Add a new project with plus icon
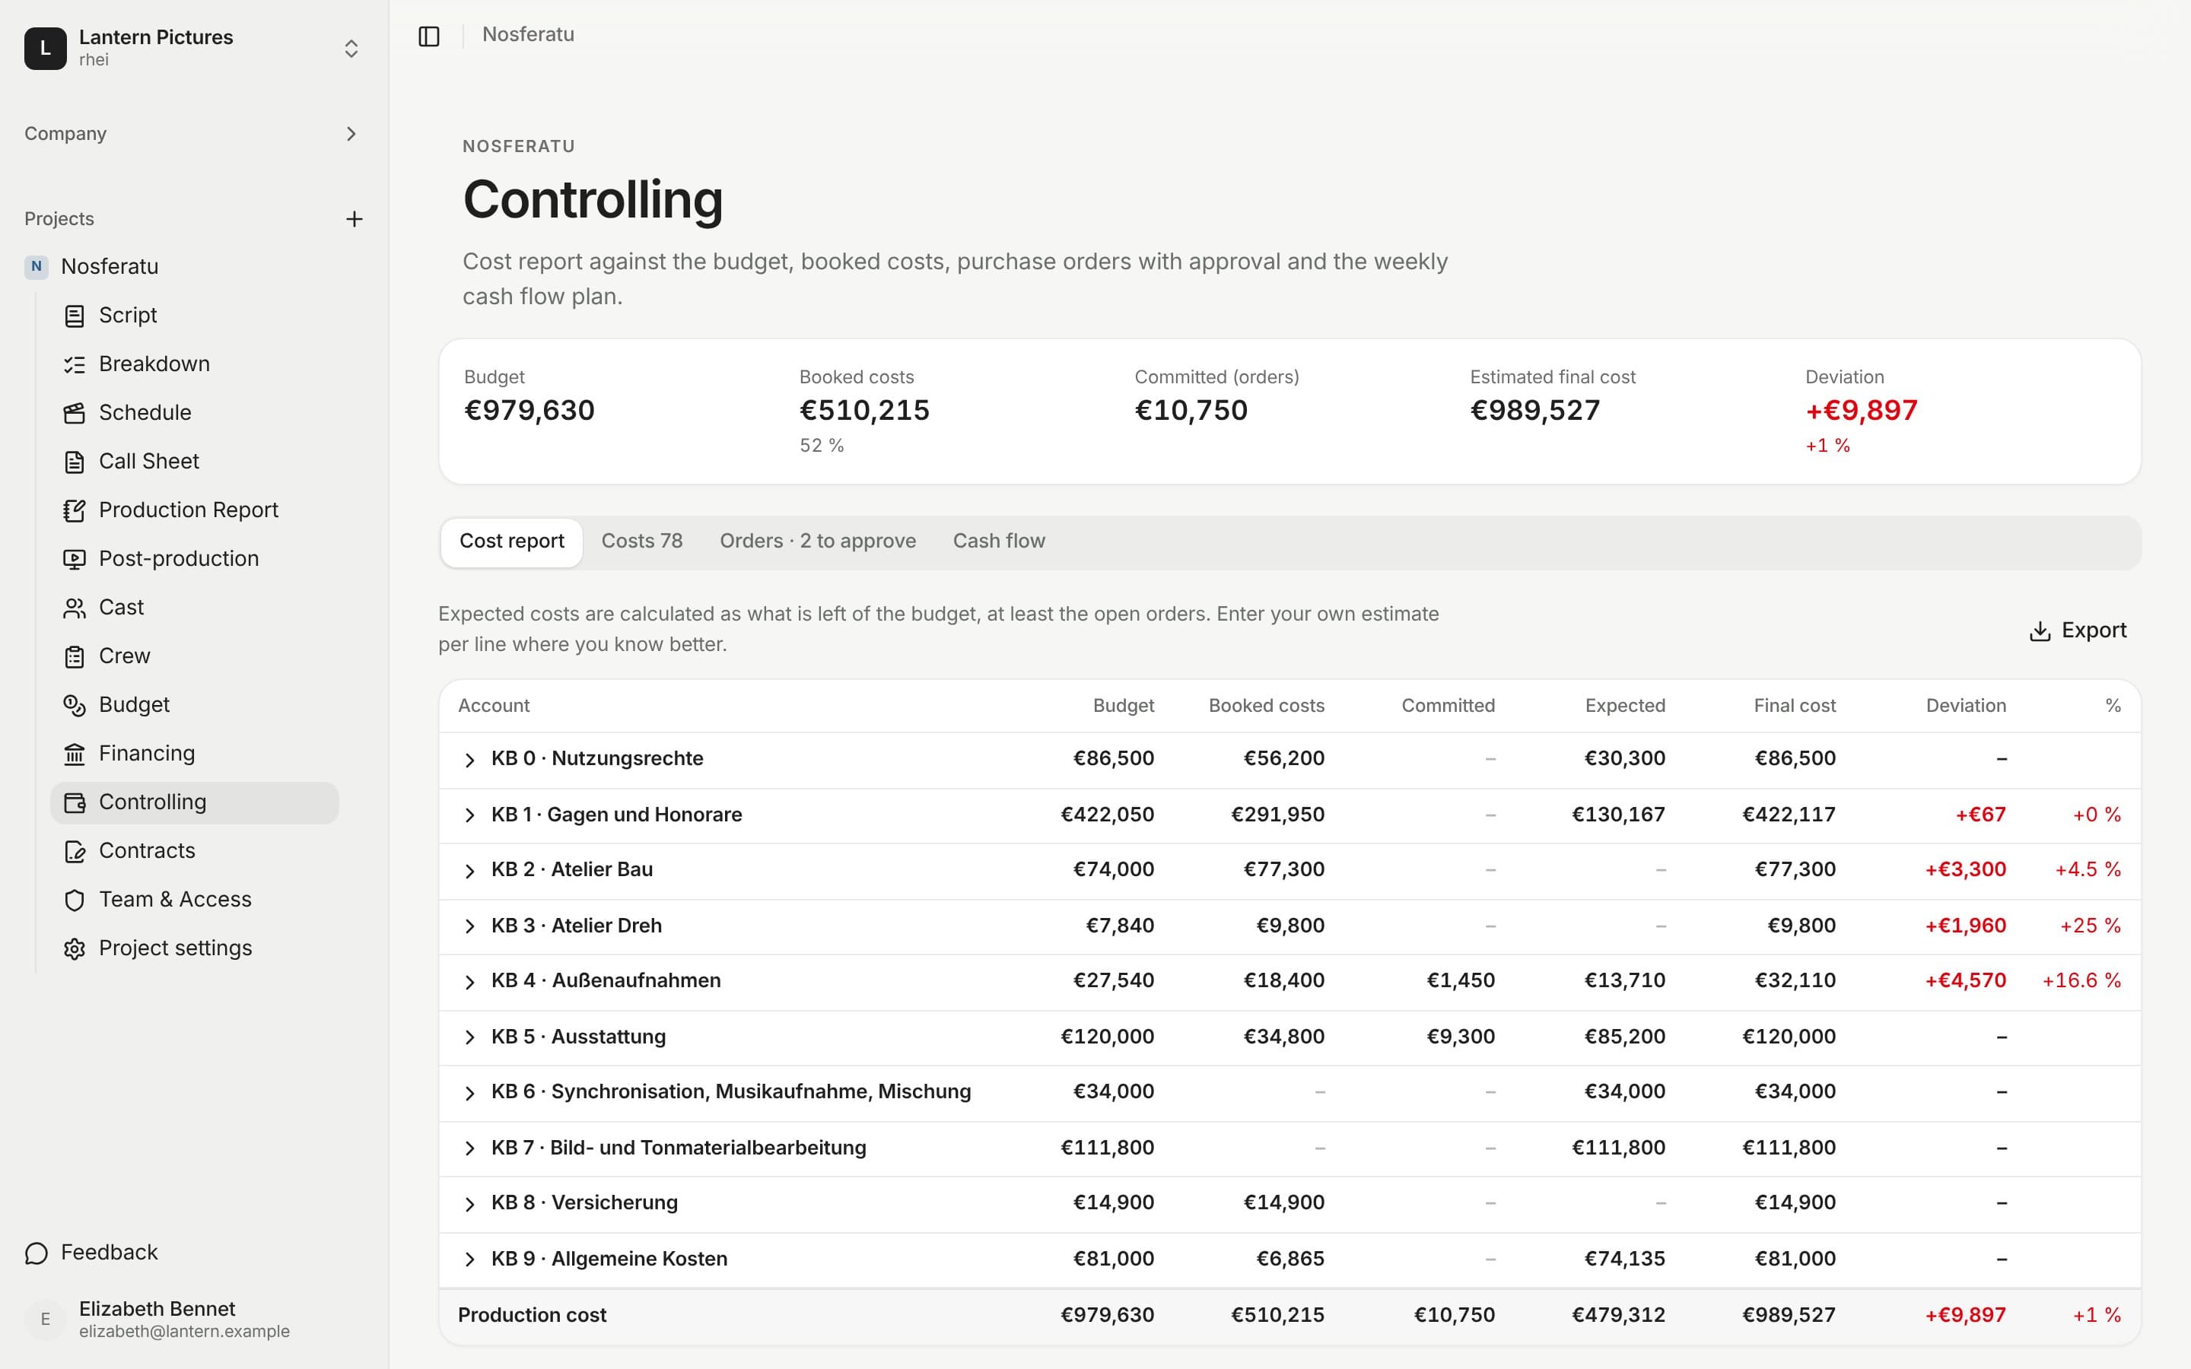Screen dimensions: 2191x1369 click(354, 219)
